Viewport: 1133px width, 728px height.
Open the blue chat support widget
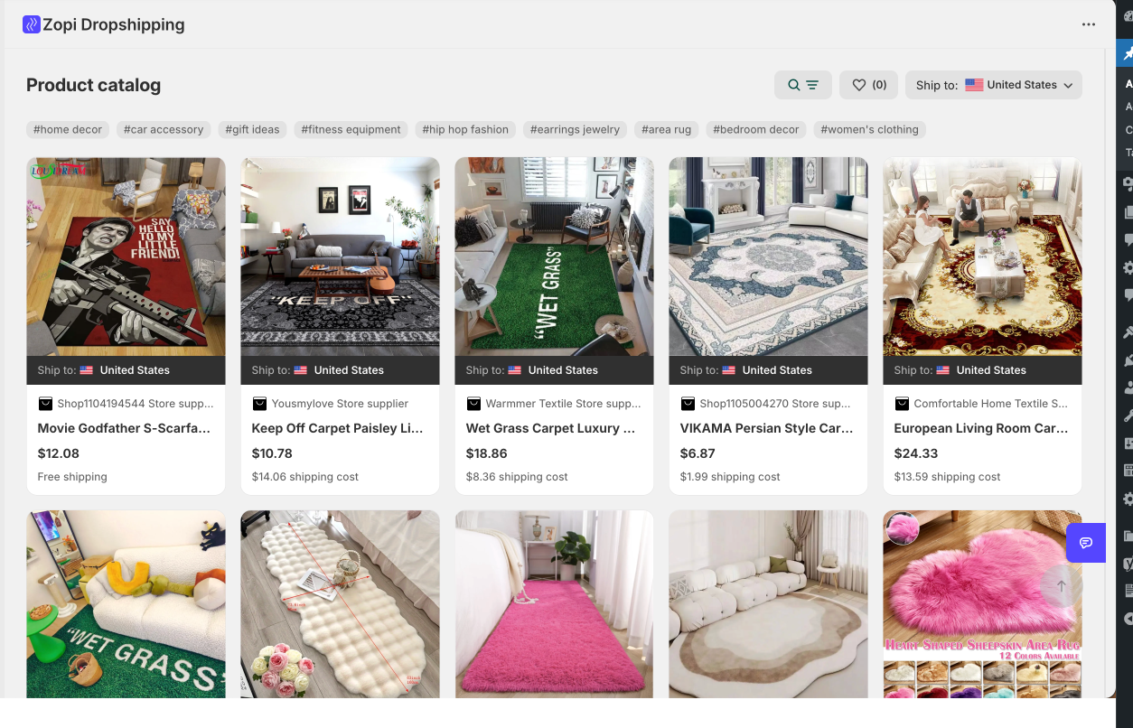[x=1085, y=543]
